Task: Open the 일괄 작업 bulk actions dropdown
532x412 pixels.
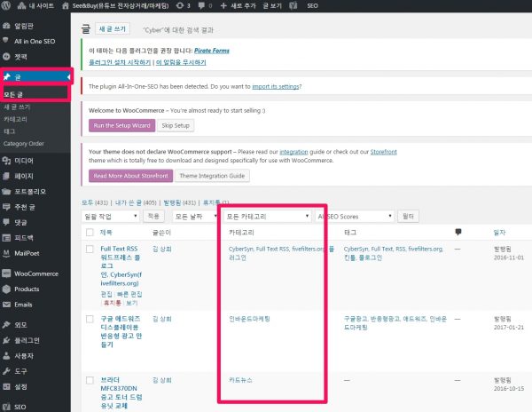Action: pyautogui.click(x=111, y=217)
